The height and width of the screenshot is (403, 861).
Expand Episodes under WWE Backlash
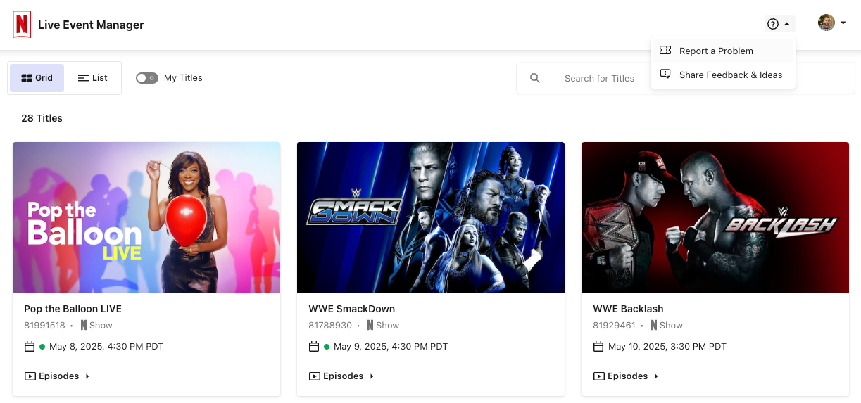click(626, 376)
